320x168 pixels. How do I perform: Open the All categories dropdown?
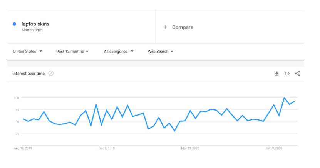[x=119, y=52]
